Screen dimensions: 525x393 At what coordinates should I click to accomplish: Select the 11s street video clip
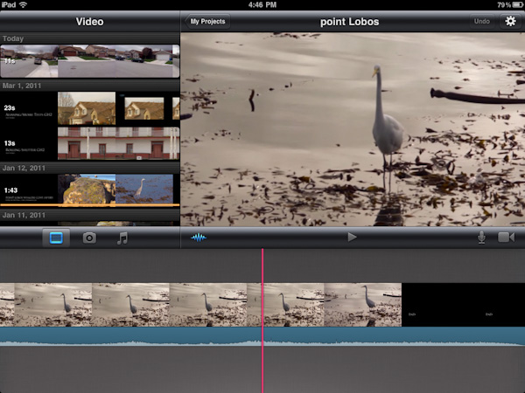[x=90, y=61]
